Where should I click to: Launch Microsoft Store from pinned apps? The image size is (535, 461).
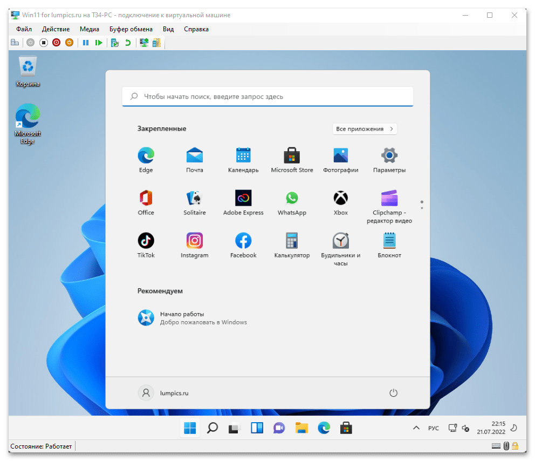pos(292,160)
